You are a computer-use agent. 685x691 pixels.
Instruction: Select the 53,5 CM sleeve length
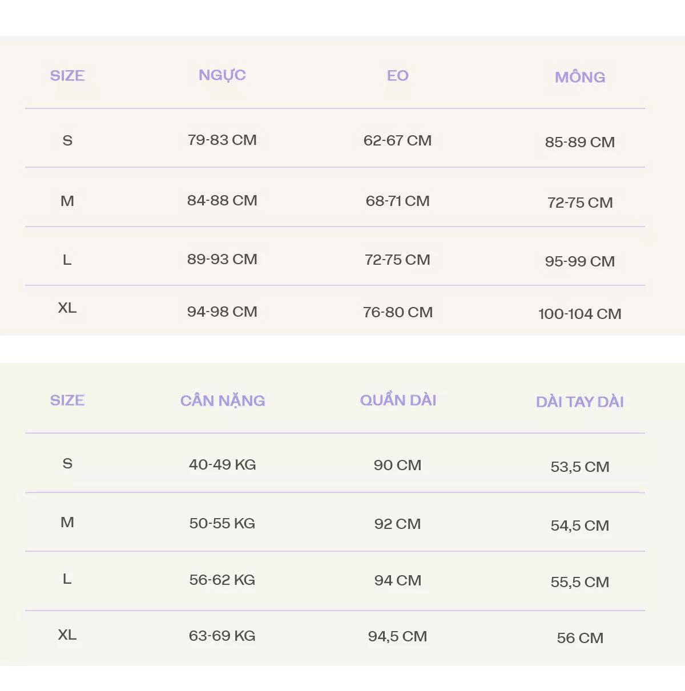point(579,467)
